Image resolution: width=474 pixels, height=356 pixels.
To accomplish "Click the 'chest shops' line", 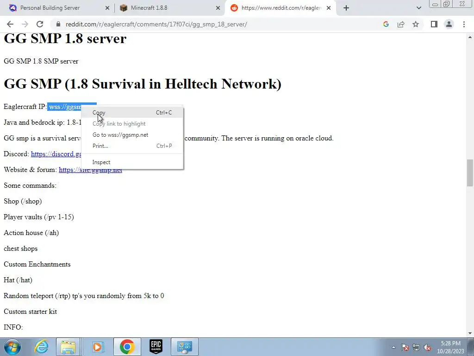I will point(20,248).
